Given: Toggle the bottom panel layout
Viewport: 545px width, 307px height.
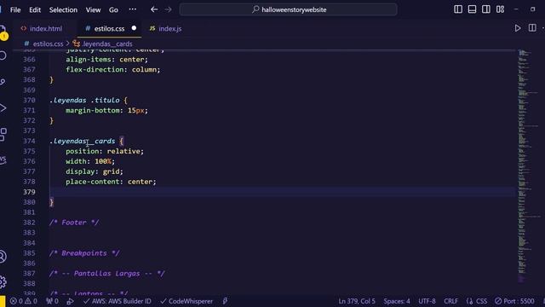Looking at the screenshot, I should 472,9.
